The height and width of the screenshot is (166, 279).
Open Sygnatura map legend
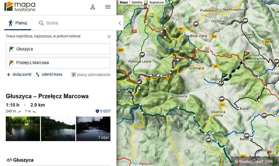pyautogui.click(x=156, y=2)
